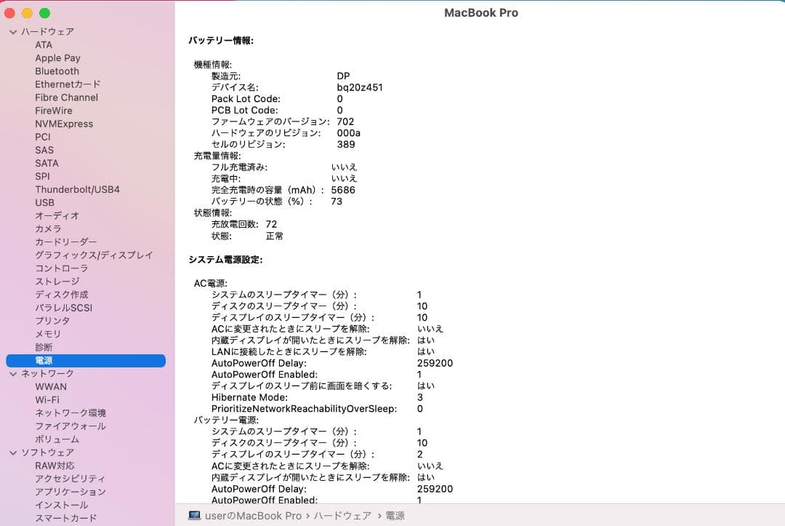This screenshot has height=526, width=785.
Task: Open the カメラ section
Action: [47, 228]
